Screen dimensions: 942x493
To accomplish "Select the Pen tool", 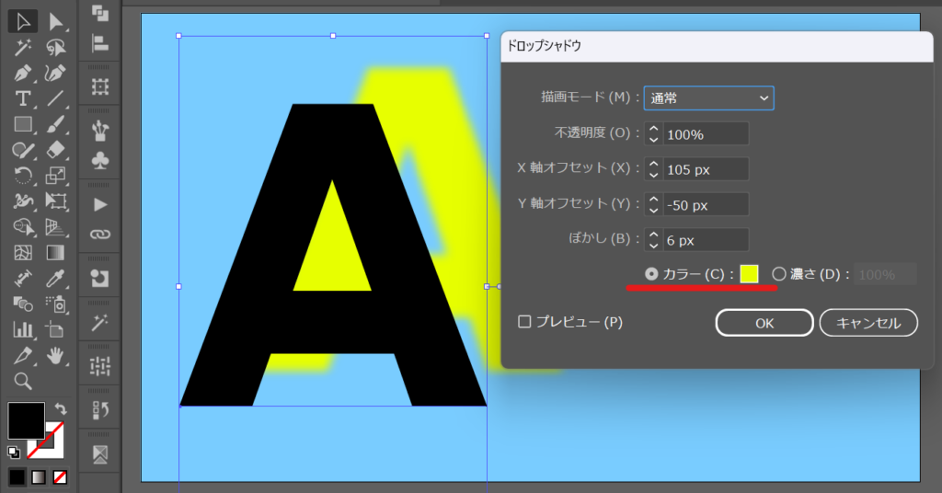I will click(x=23, y=74).
